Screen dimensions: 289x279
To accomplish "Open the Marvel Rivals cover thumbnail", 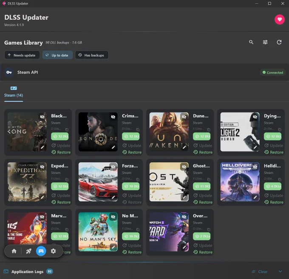I will 27,232.
